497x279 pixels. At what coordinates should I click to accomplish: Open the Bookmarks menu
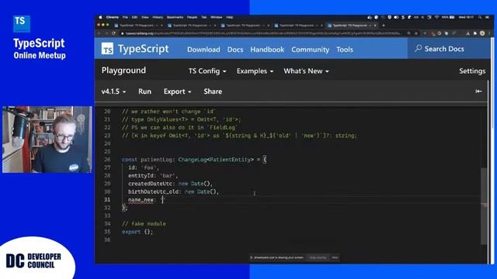(x=175, y=17)
